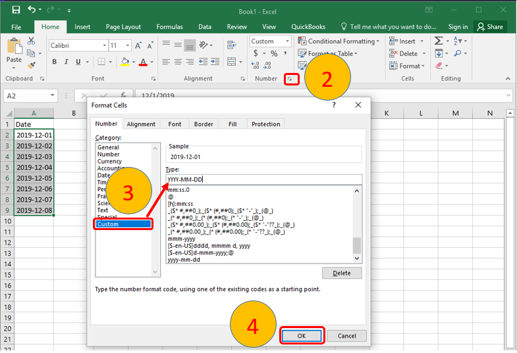Toggle Bold formatting

click(x=55, y=62)
